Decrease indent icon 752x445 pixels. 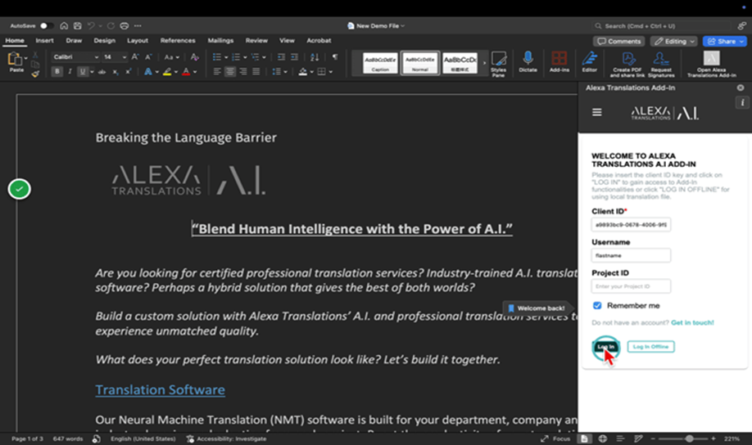click(x=281, y=57)
